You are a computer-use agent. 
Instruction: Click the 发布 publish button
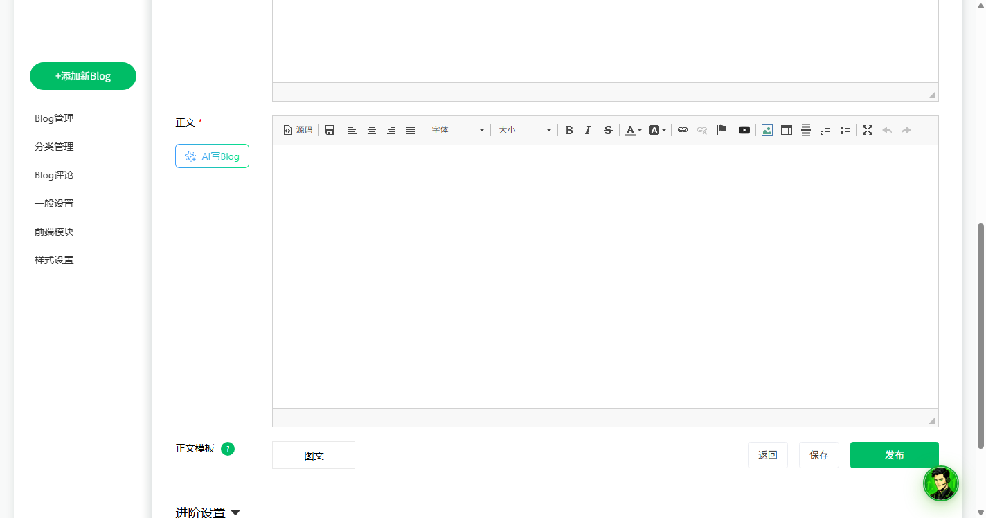(x=895, y=455)
